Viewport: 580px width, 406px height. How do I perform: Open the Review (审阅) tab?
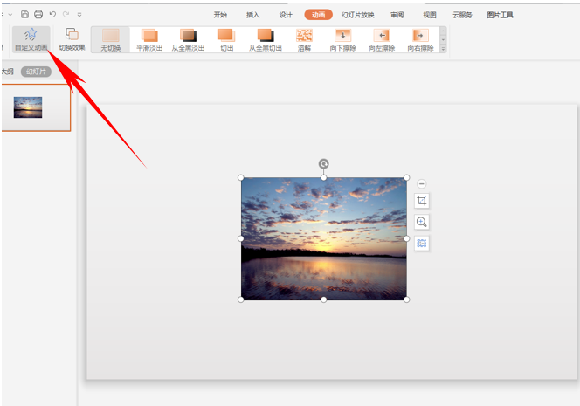(397, 15)
